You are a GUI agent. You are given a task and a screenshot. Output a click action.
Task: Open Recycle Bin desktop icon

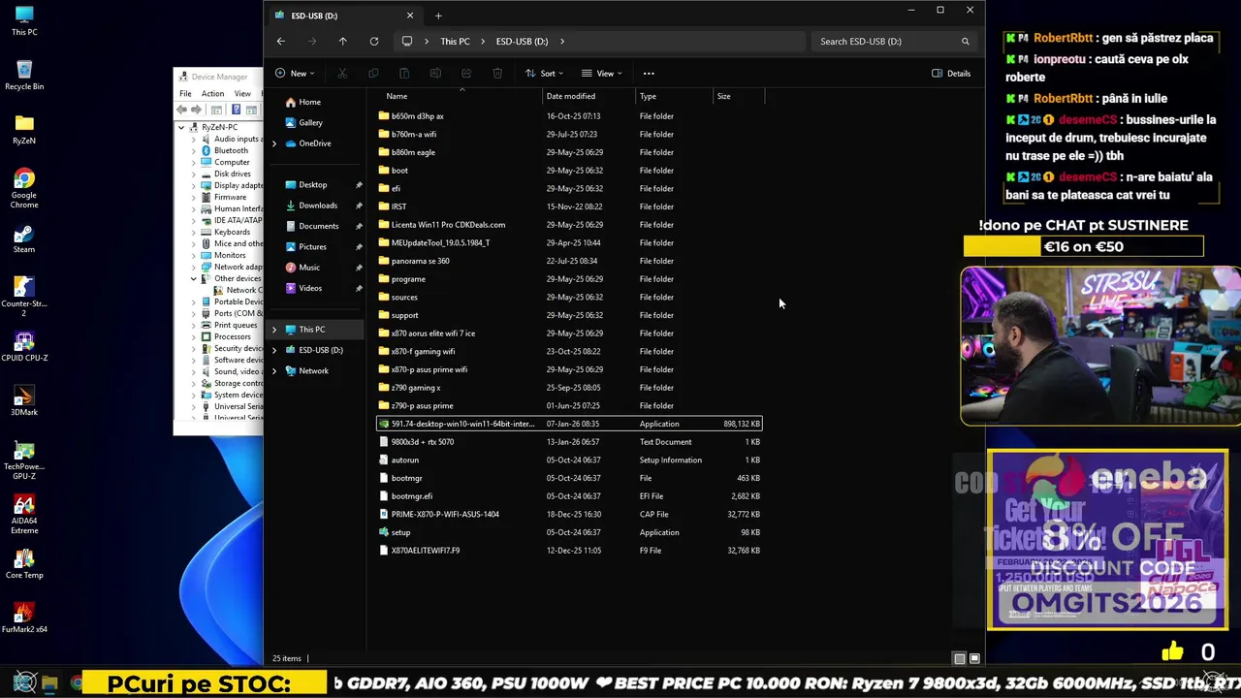pos(24,76)
